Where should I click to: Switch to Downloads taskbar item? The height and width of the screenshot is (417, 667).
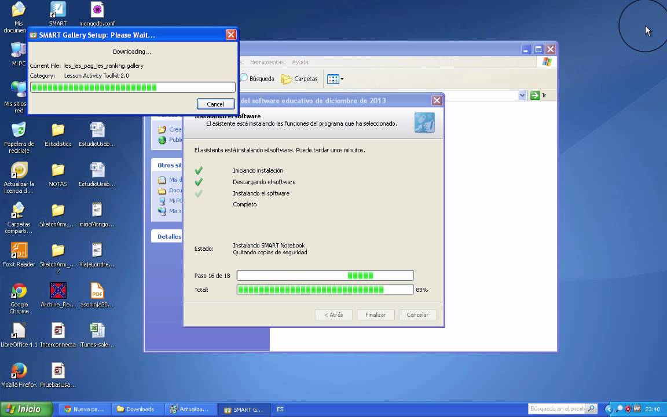point(137,409)
